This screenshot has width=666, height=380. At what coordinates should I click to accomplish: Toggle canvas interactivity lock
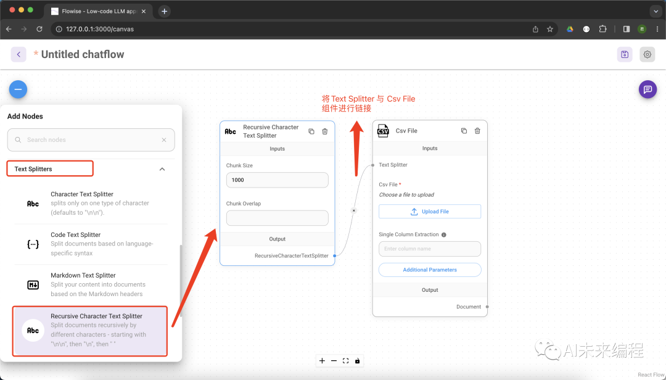357,361
